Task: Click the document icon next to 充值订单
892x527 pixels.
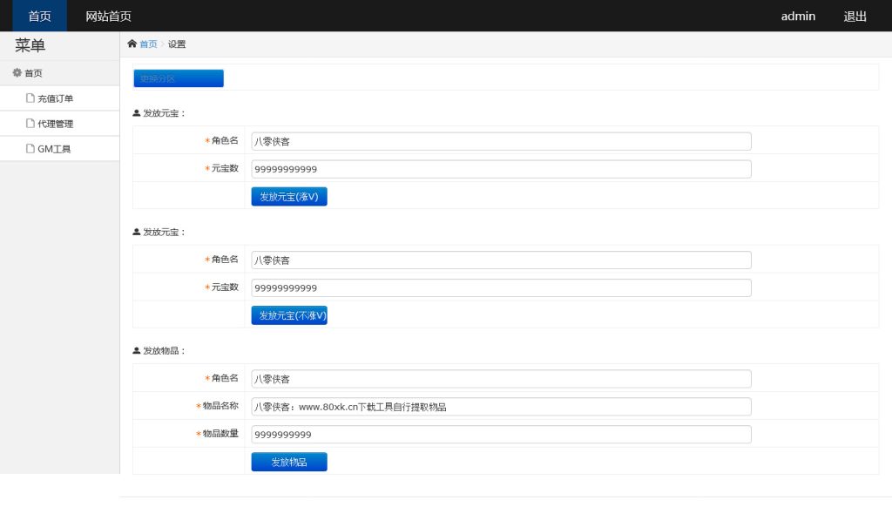Action: pyautogui.click(x=30, y=98)
